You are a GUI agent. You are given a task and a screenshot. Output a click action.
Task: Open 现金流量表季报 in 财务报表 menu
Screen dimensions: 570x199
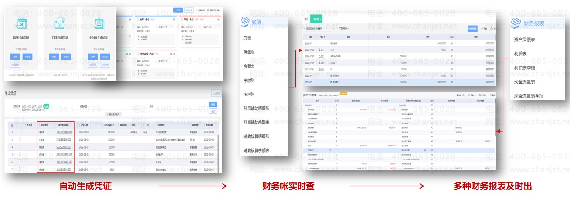(x=528, y=96)
